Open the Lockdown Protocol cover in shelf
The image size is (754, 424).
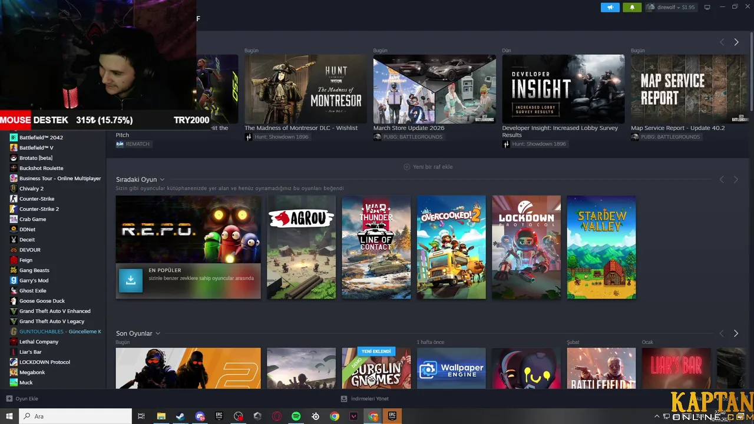tap(527, 247)
